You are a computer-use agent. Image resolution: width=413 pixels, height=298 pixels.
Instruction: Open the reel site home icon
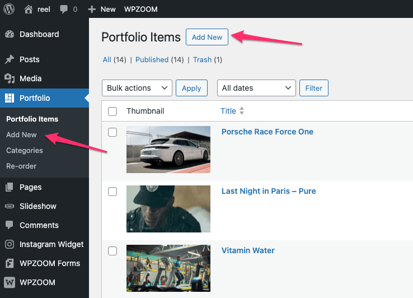[29, 9]
